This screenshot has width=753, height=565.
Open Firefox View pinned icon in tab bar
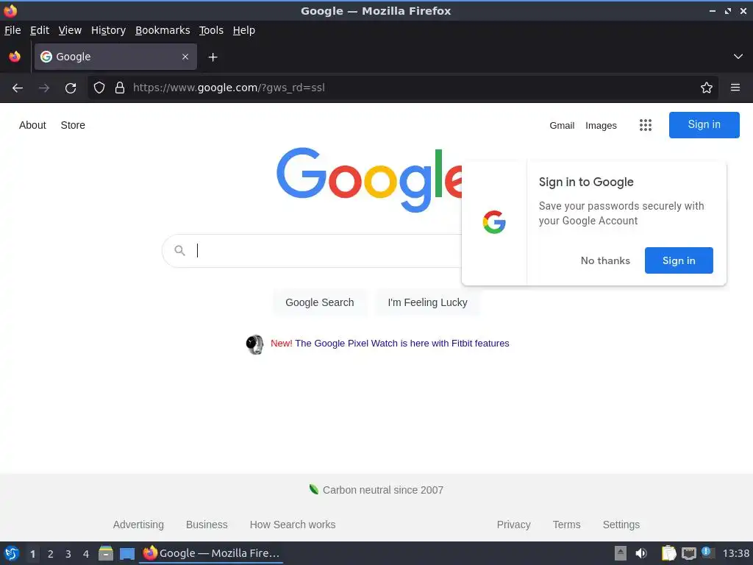pos(15,57)
